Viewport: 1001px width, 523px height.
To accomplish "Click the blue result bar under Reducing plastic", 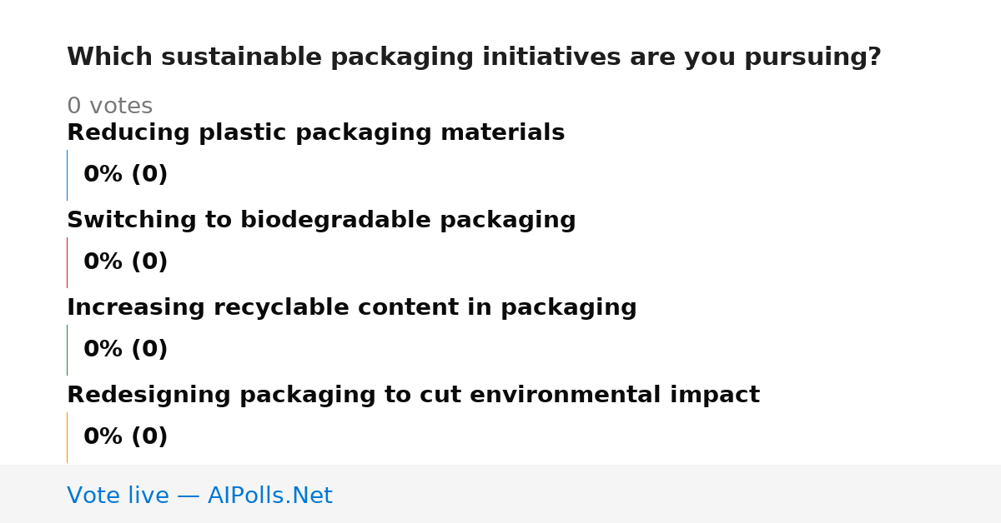I will coord(67,175).
